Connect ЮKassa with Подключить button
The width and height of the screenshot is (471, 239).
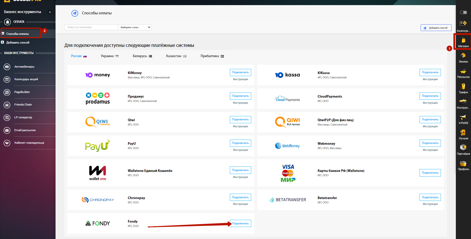[x=430, y=72]
